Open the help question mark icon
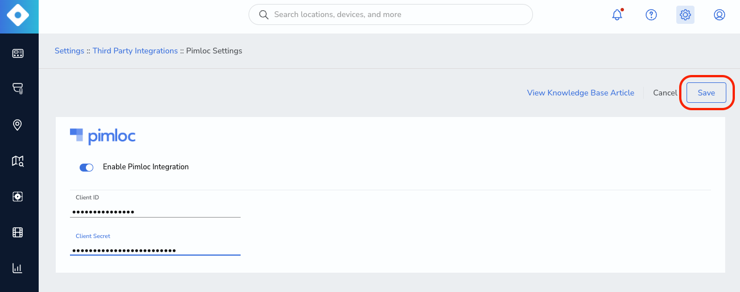Image resolution: width=740 pixels, height=292 pixels. 651,15
